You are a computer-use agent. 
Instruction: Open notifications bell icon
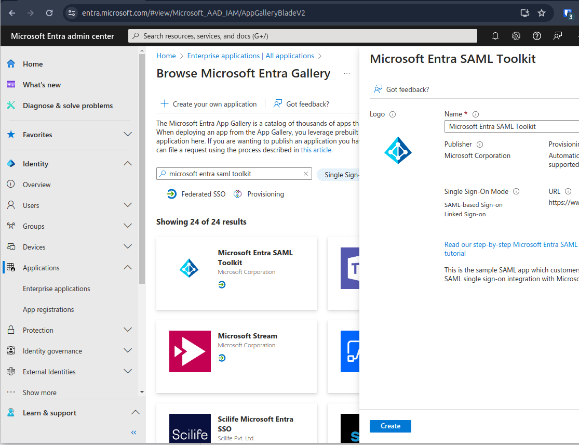click(495, 36)
